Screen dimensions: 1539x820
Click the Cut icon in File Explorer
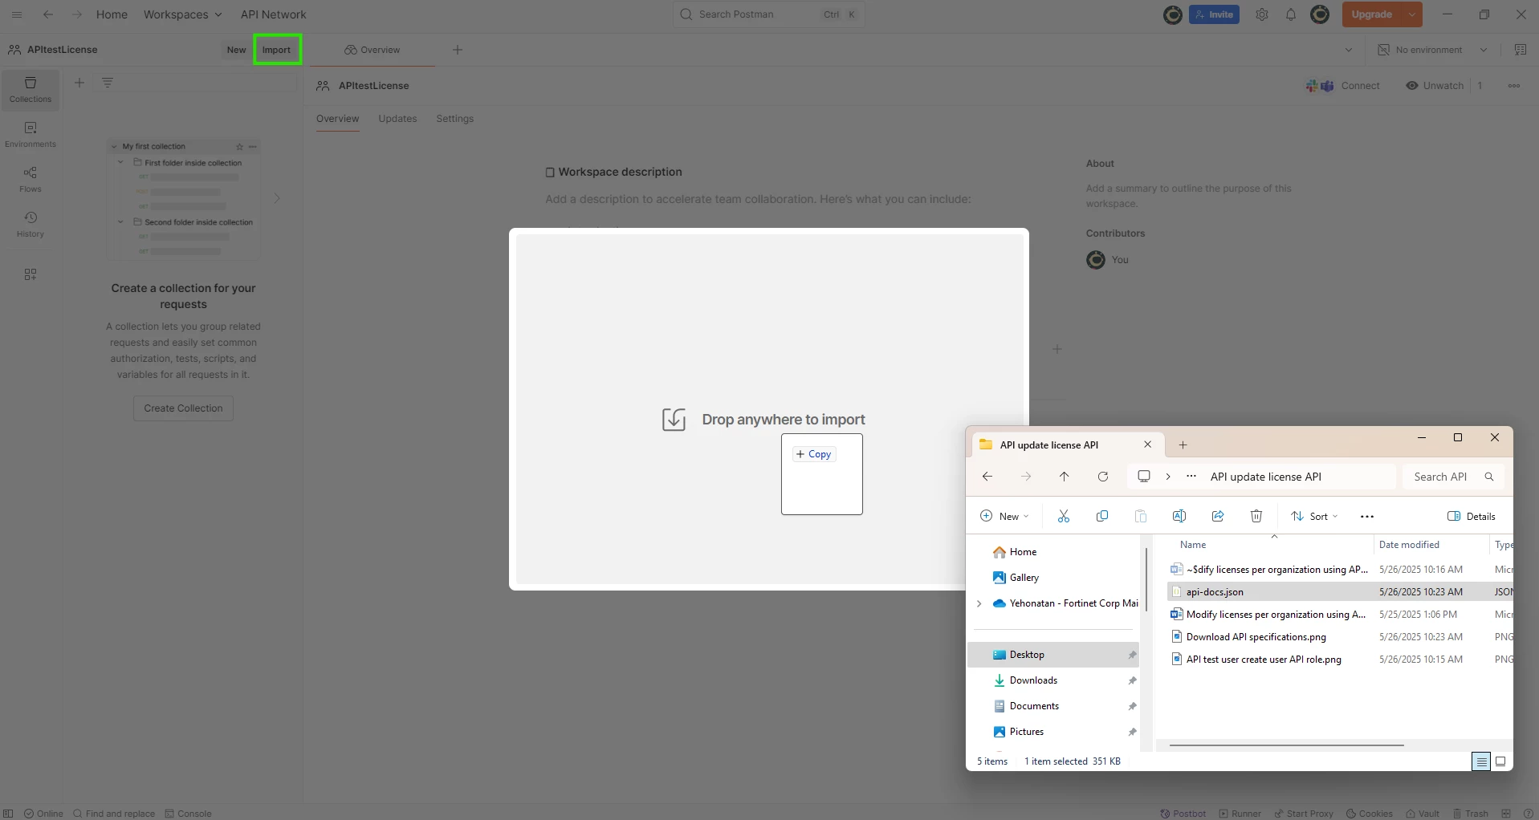coord(1064,516)
